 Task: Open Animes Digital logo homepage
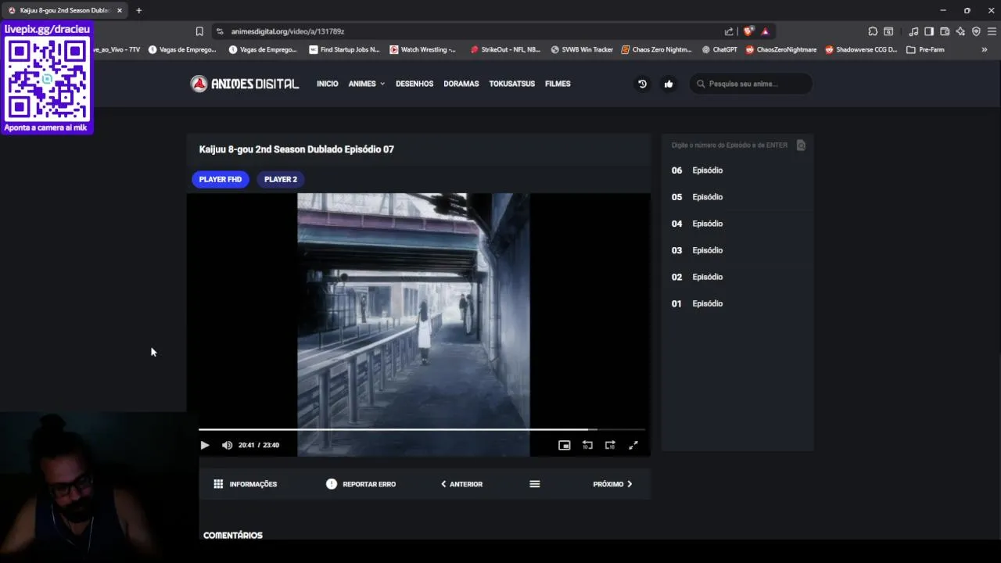245,84
